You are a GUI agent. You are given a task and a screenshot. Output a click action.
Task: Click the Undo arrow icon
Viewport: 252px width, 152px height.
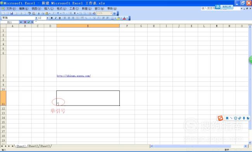click(58, 13)
